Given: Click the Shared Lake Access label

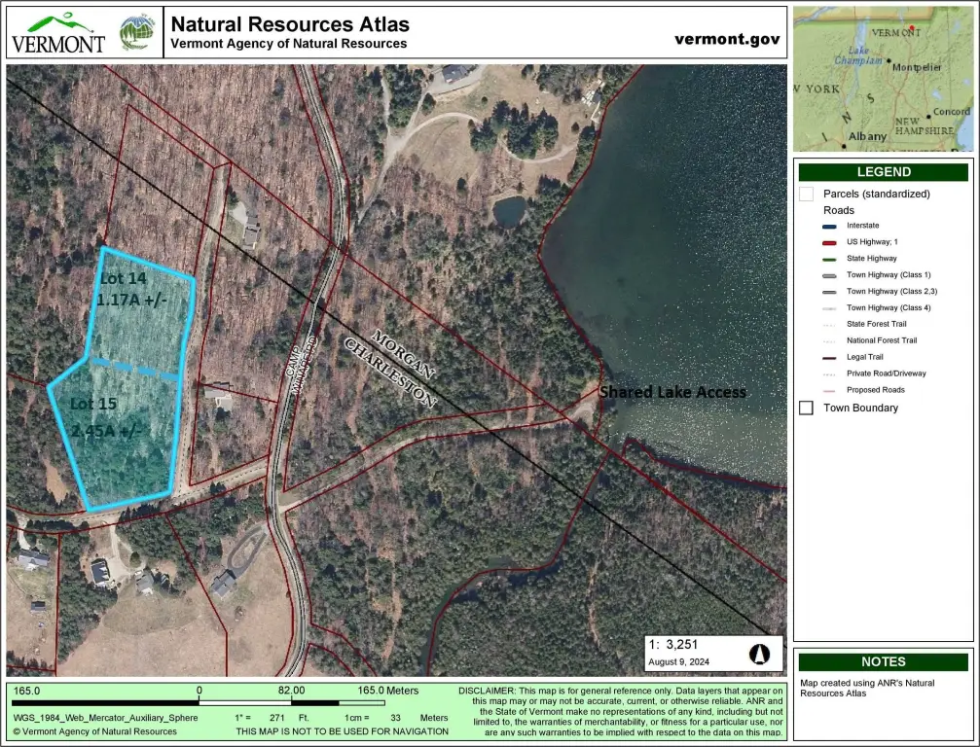Looking at the screenshot, I should point(671,392).
